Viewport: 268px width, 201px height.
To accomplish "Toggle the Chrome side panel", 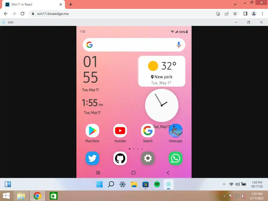I will (x=245, y=14).
